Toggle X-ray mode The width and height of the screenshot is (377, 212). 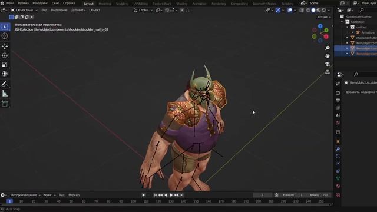302,10
